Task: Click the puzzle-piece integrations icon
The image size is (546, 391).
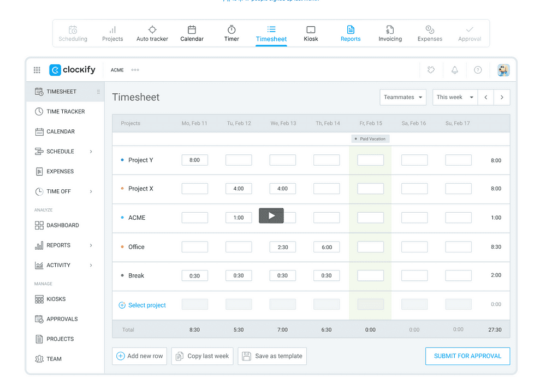Action: (431, 70)
